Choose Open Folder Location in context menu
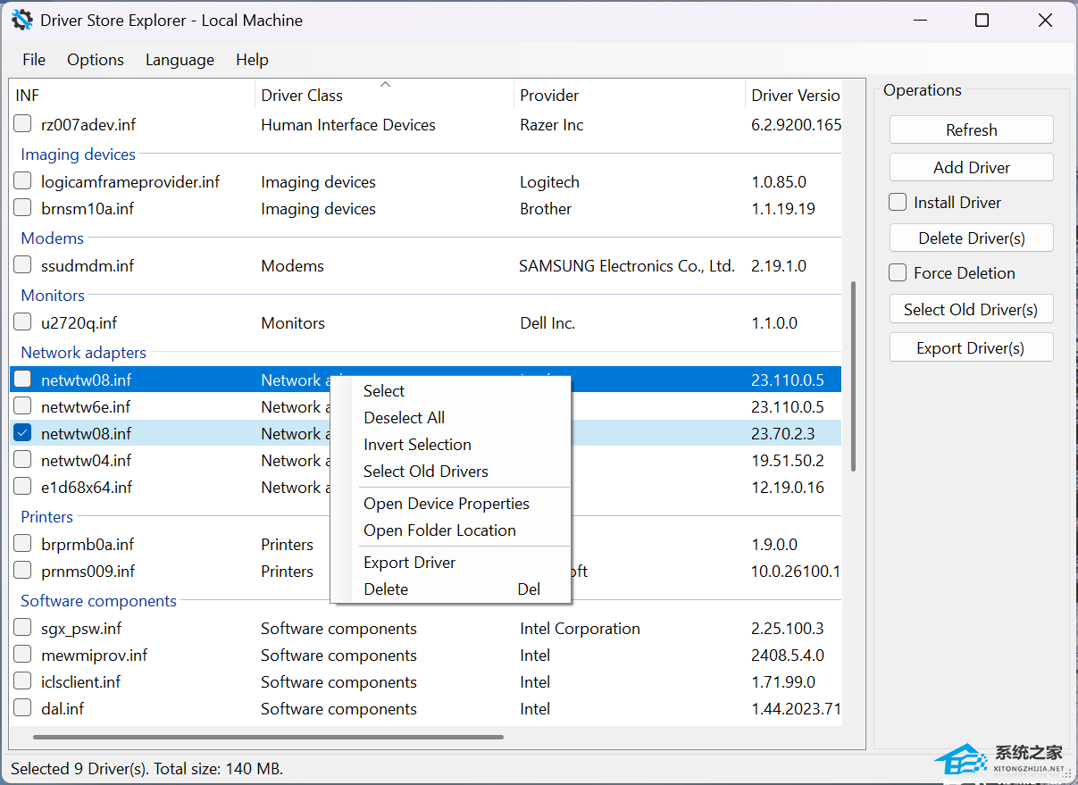Viewport: 1078px width, 785px height. click(439, 530)
